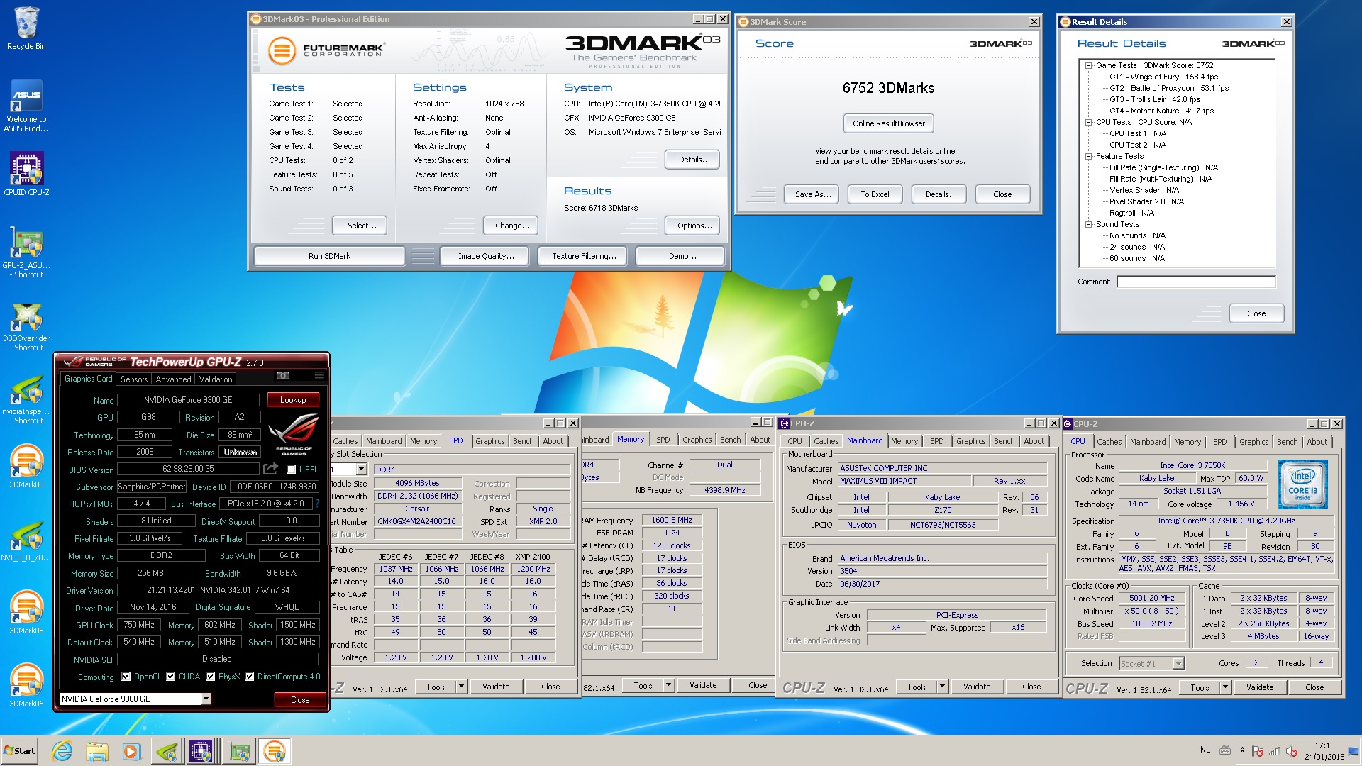This screenshot has height=766, width=1362.
Task: Click the taskbar clock showing 17:18
Action: pos(1324,751)
